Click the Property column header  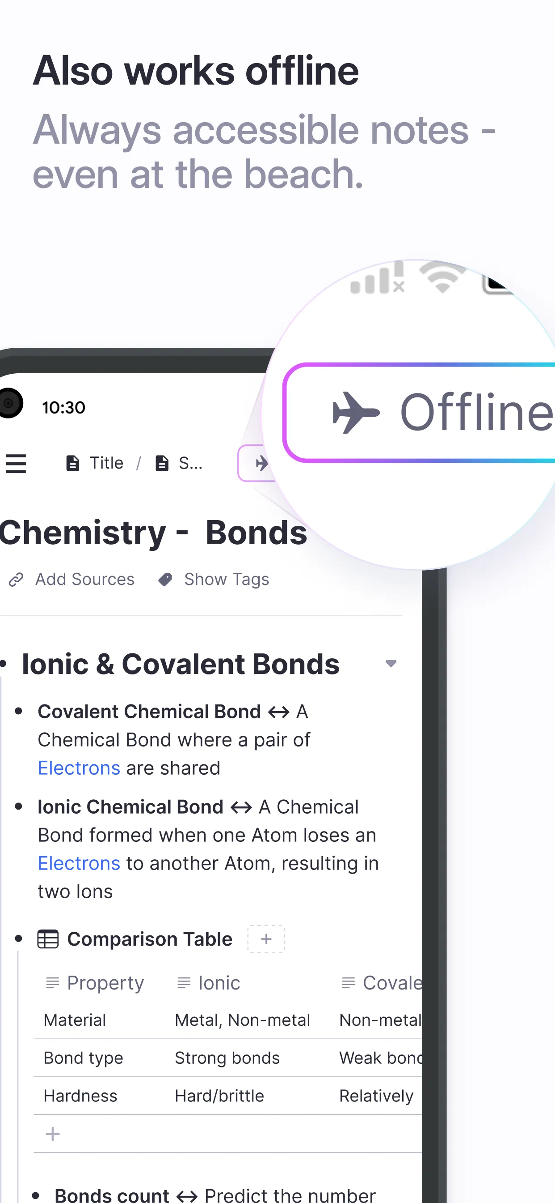pyautogui.click(x=105, y=983)
